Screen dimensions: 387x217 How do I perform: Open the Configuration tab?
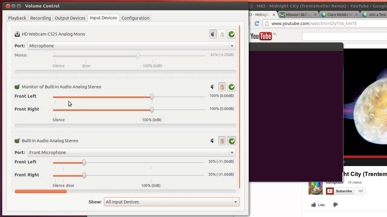click(135, 18)
